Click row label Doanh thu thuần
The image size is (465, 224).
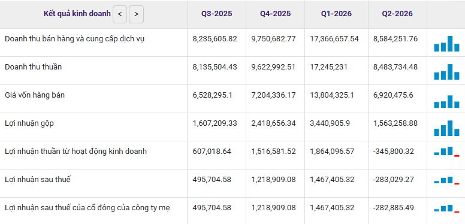coord(33,67)
